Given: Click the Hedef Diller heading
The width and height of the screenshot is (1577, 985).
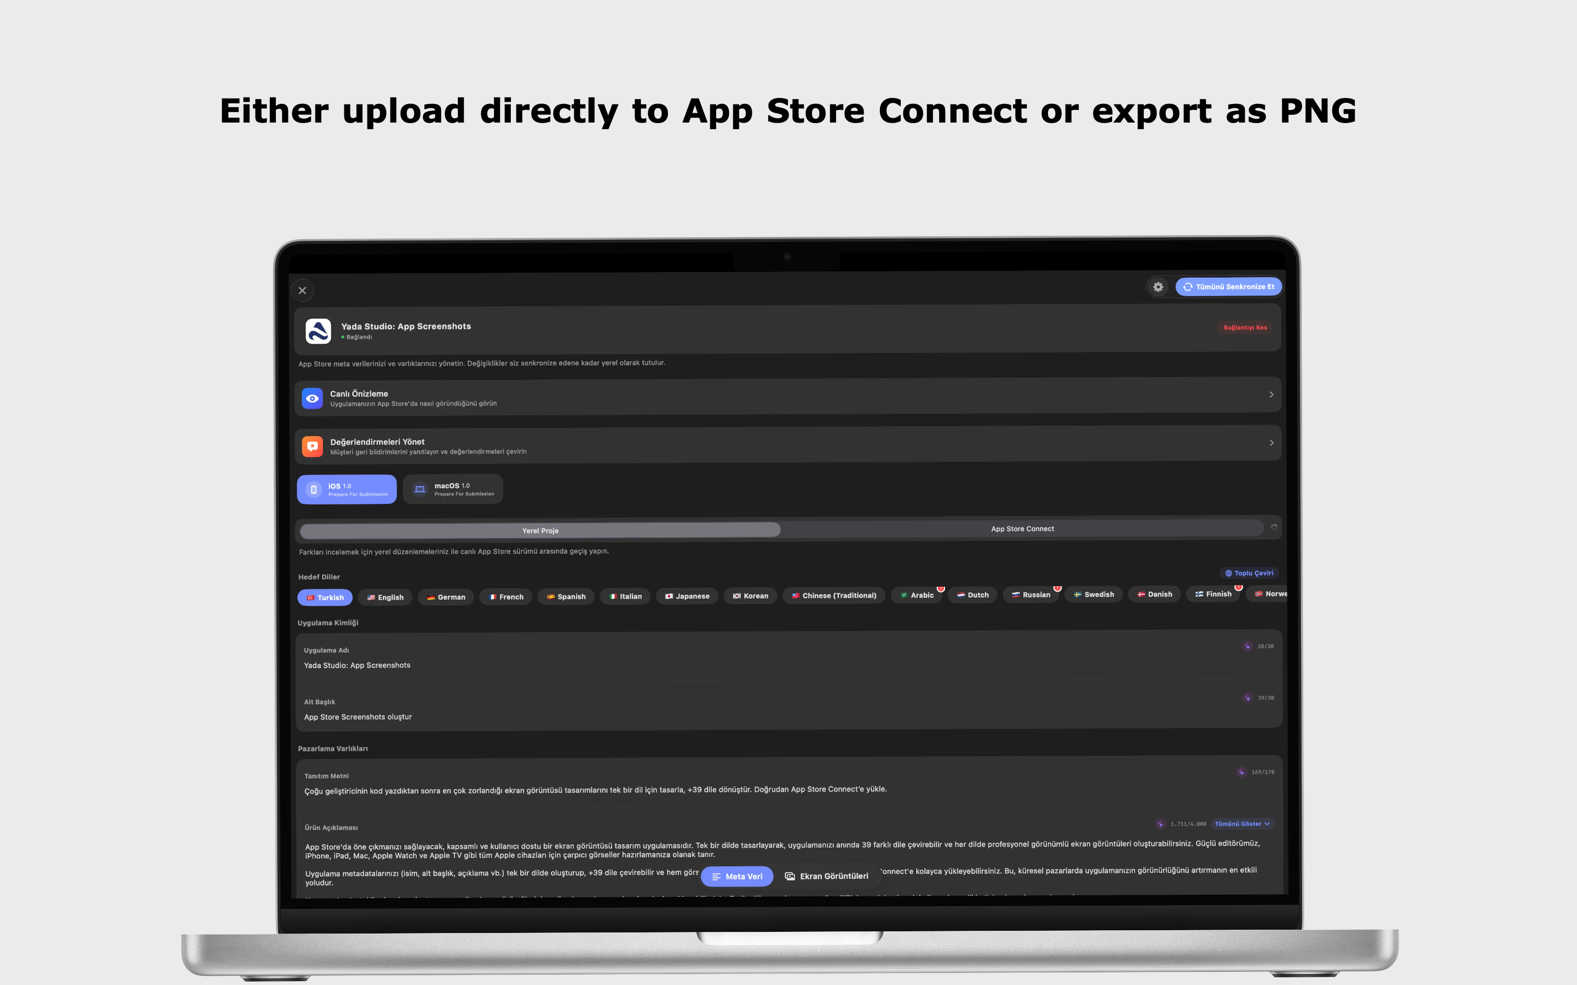Looking at the screenshot, I should (x=319, y=577).
